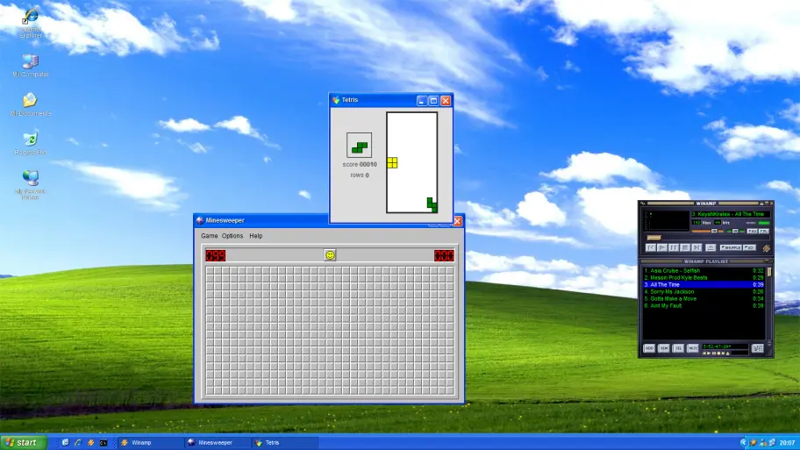The height and width of the screenshot is (450, 800).
Task: Open the Minesweeper Game menu
Action: click(x=209, y=236)
